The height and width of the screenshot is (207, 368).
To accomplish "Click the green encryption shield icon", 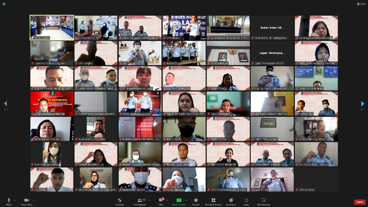I will point(4,4).
